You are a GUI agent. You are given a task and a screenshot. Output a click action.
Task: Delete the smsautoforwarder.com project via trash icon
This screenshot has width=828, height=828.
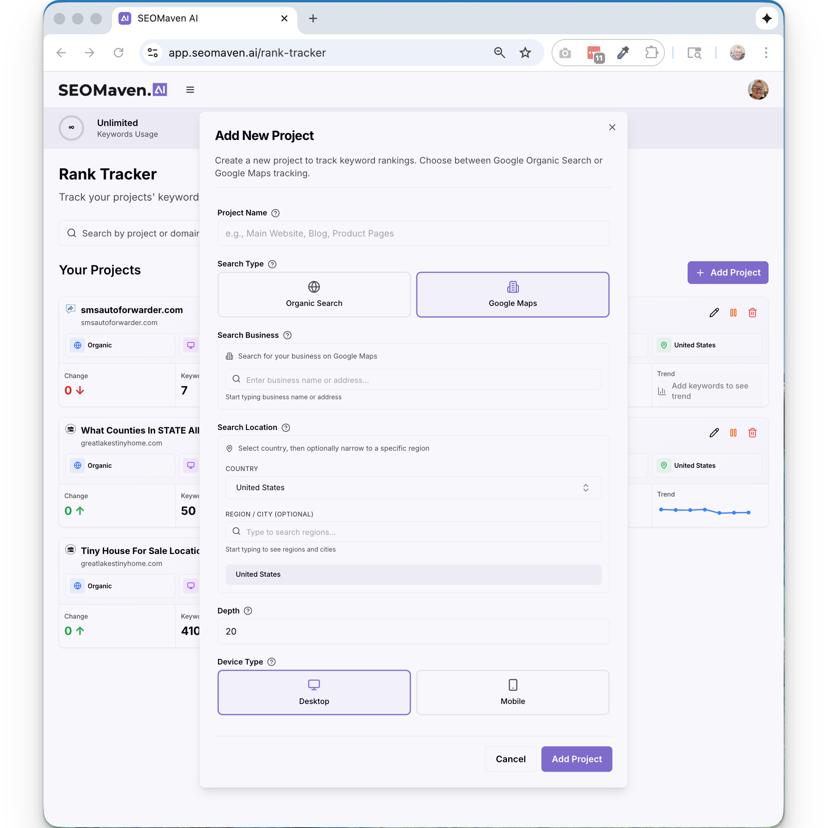(x=752, y=313)
